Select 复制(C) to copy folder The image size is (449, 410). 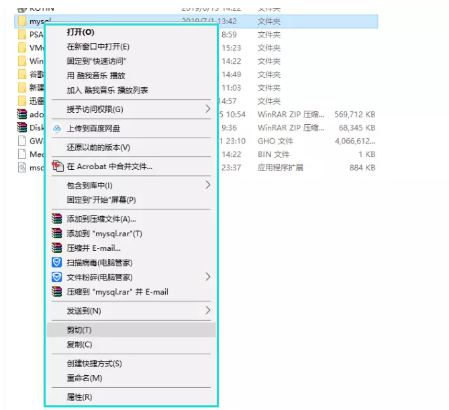(x=79, y=344)
